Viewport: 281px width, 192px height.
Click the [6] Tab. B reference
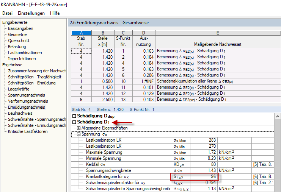click(x=263, y=176)
